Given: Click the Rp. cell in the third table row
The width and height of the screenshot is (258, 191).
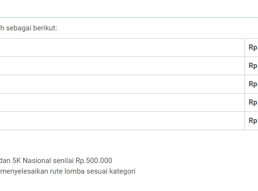Looking at the screenshot, I should [x=251, y=84].
